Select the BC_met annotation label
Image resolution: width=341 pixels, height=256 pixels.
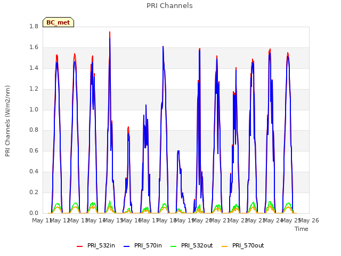(x=58, y=22)
